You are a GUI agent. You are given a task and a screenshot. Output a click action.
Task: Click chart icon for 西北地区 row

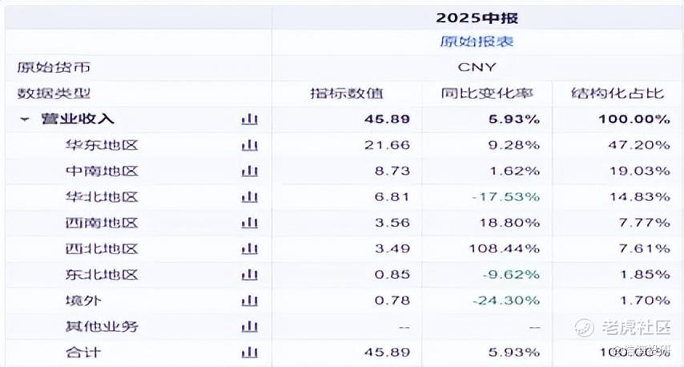pyautogui.click(x=250, y=248)
